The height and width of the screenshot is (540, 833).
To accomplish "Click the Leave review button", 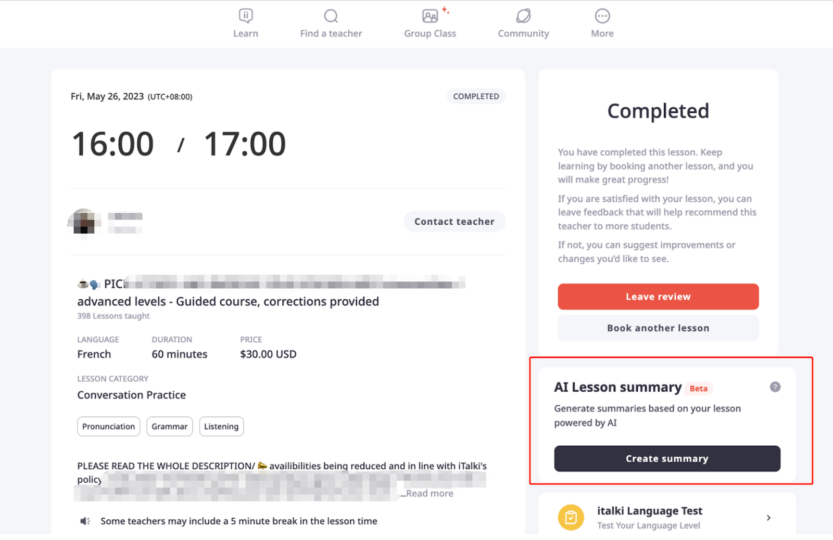I will point(658,297).
